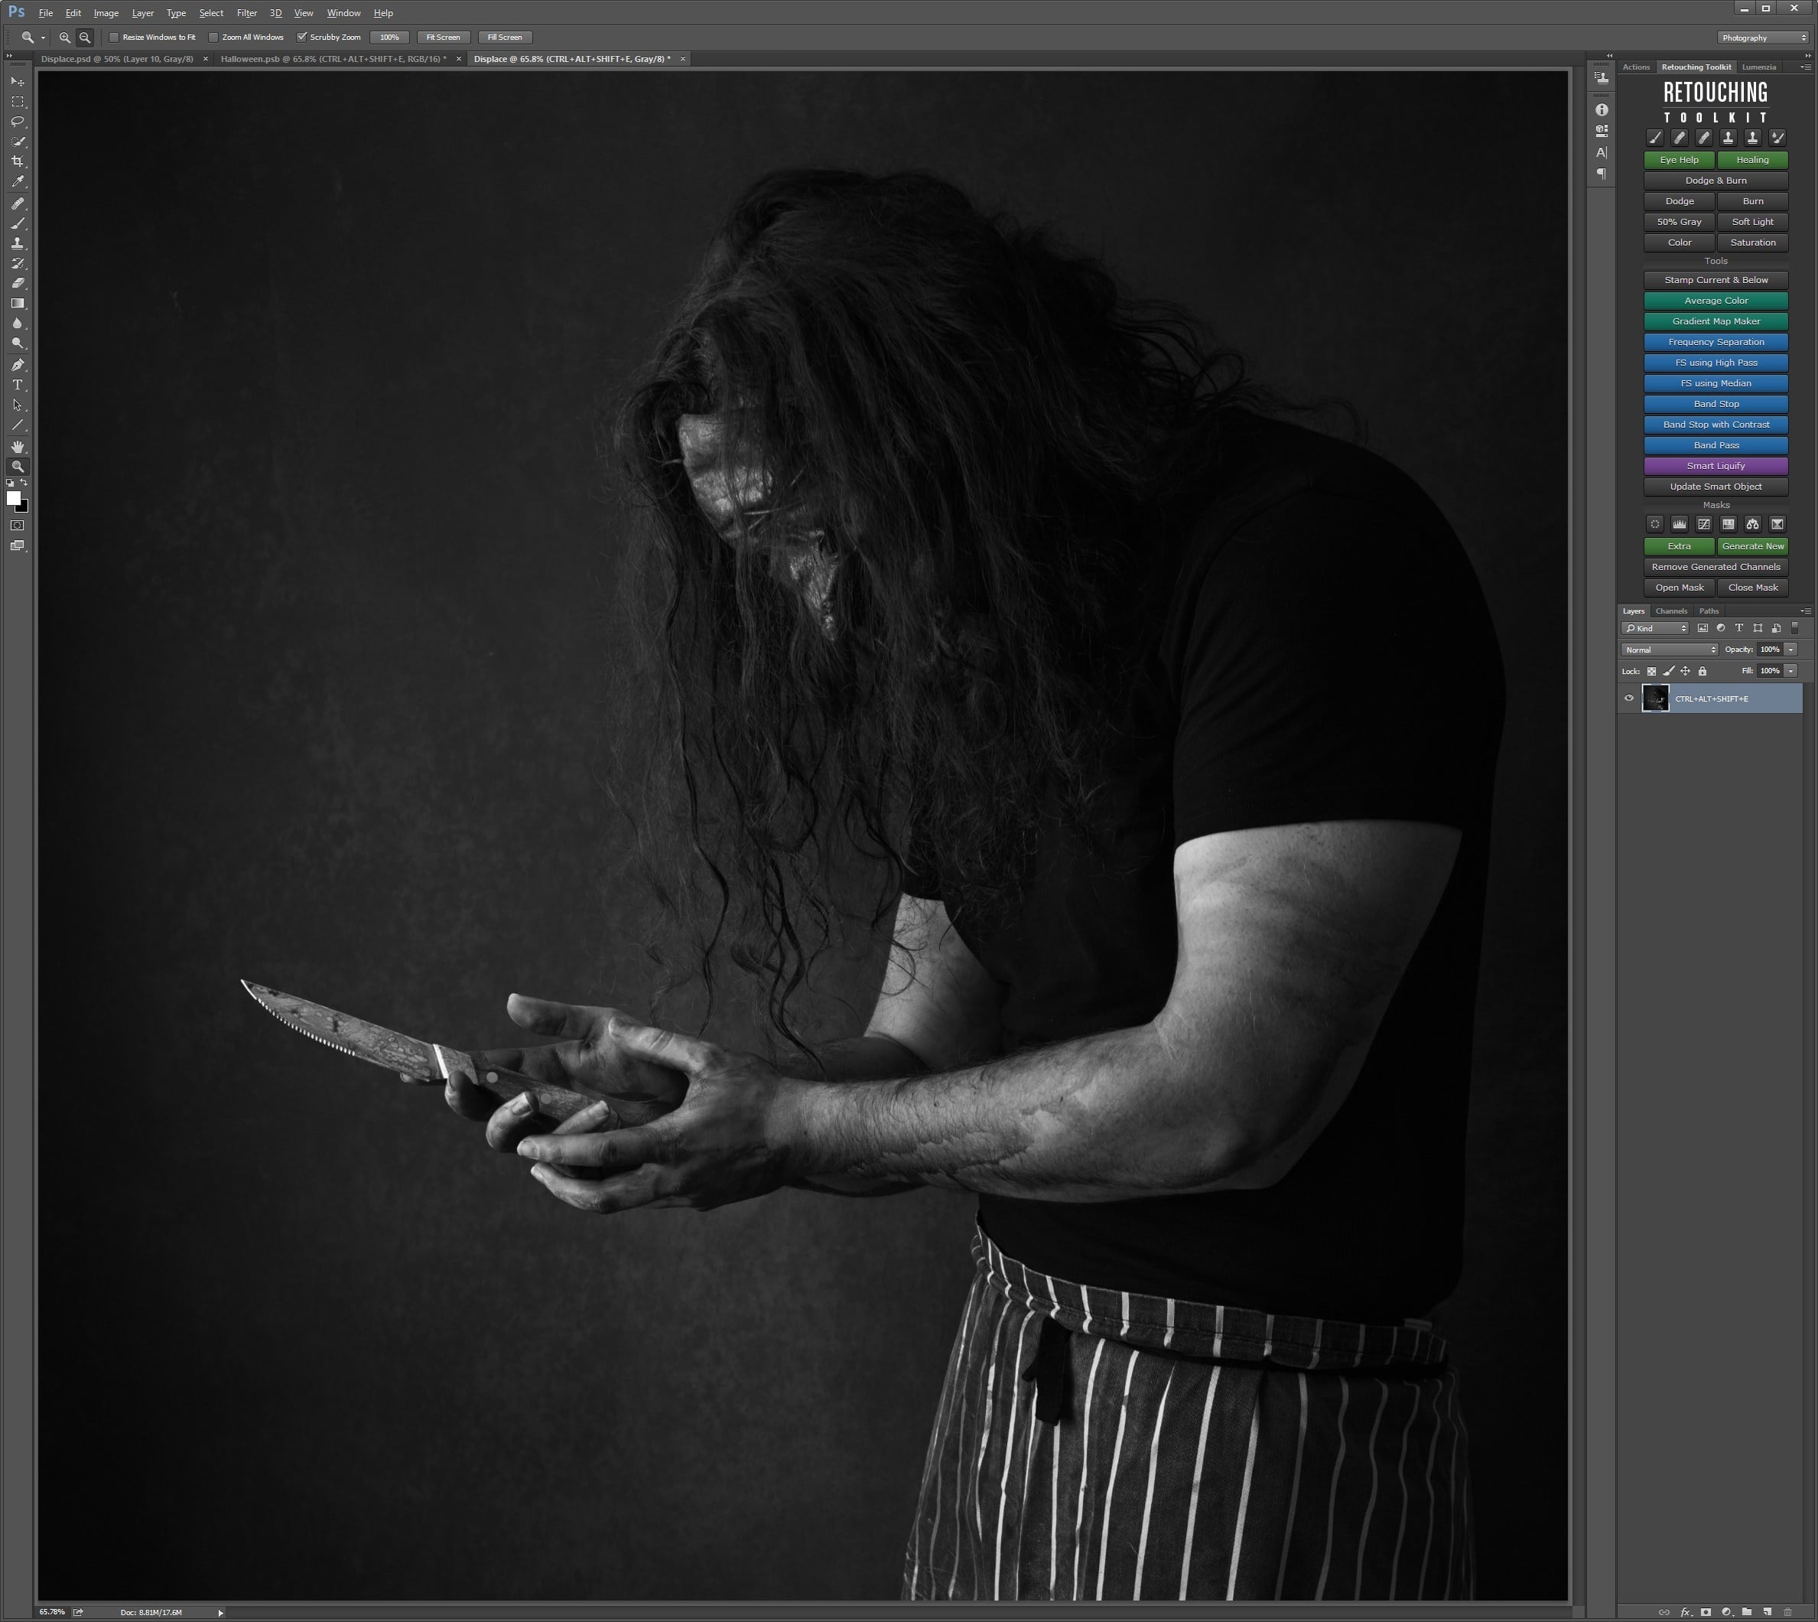Click the Frequency Separation button
Viewport: 1818px width, 1622px height.
pyautogui.click(x=1716, y=342)
